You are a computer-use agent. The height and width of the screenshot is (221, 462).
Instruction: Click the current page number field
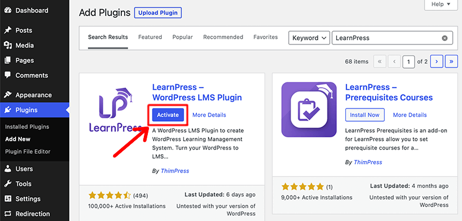pyautogui.click(x=409, y=62)
